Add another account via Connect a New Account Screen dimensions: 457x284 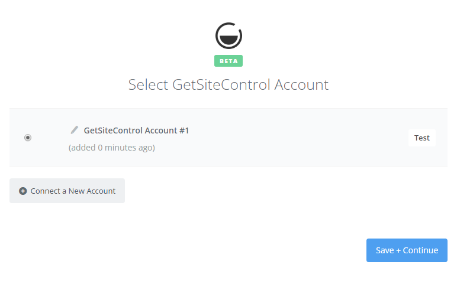[x=67, y=191]
